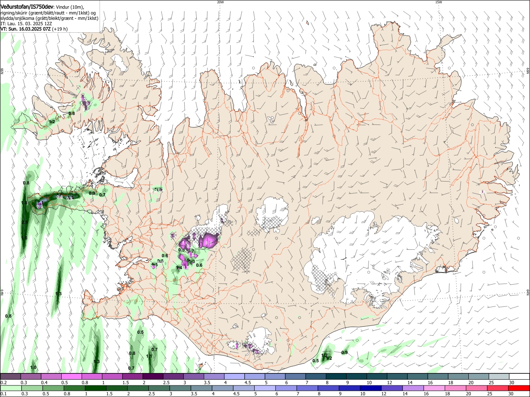Select the 1.4 precipitation value on the map
The image size is (530, 397).
tap(179, 268)
